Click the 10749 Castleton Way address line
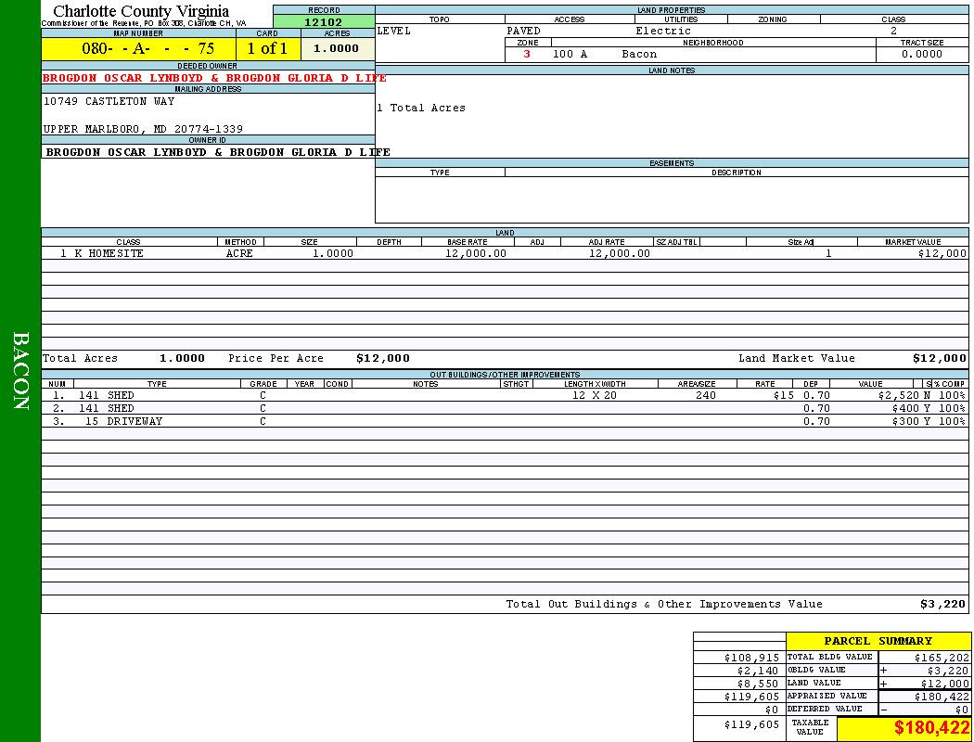The image size is (974, 742). 109,101
